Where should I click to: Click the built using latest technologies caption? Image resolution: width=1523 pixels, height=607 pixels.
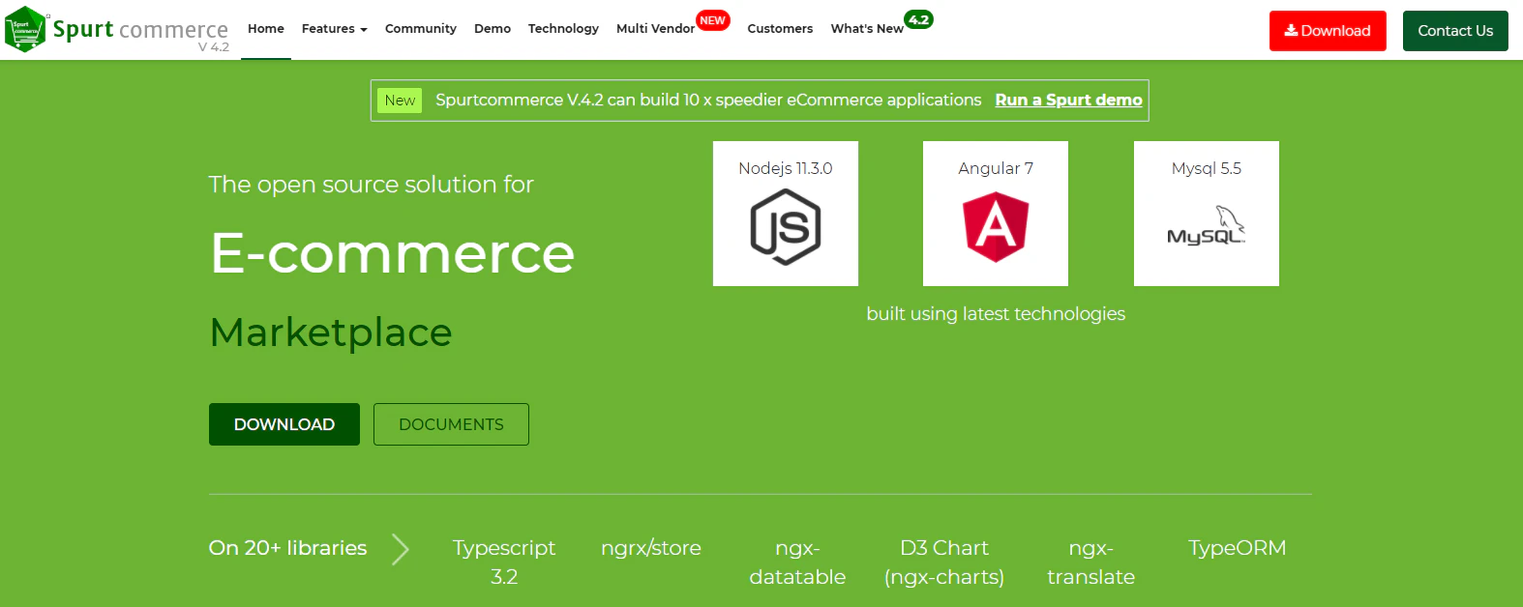[996, 314]
